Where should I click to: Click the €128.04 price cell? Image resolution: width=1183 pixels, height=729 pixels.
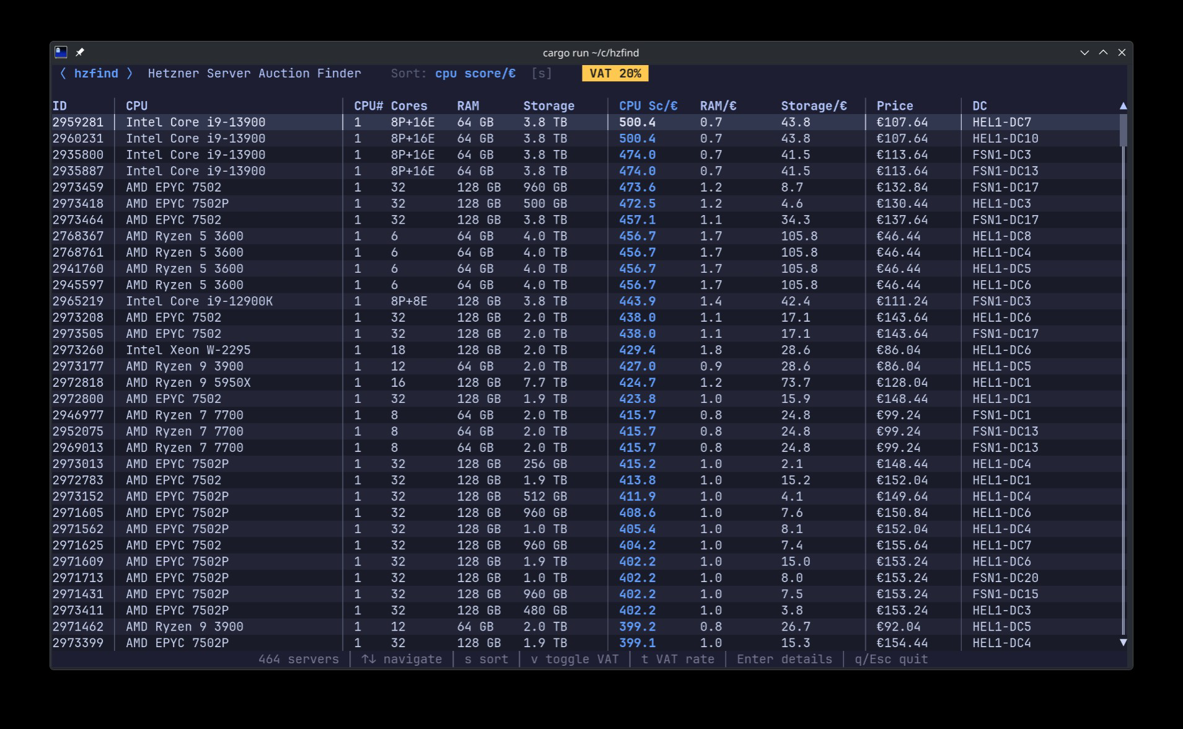point(902,382)
